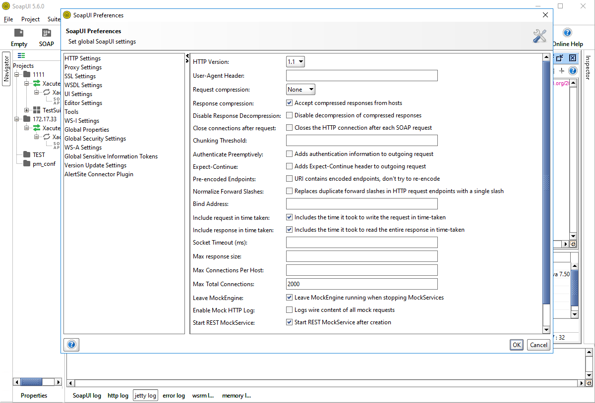Image resolution: width=595 pixels, height=403 pixels.
Task: Toggle the Inspector side tab
Action: 588,67
